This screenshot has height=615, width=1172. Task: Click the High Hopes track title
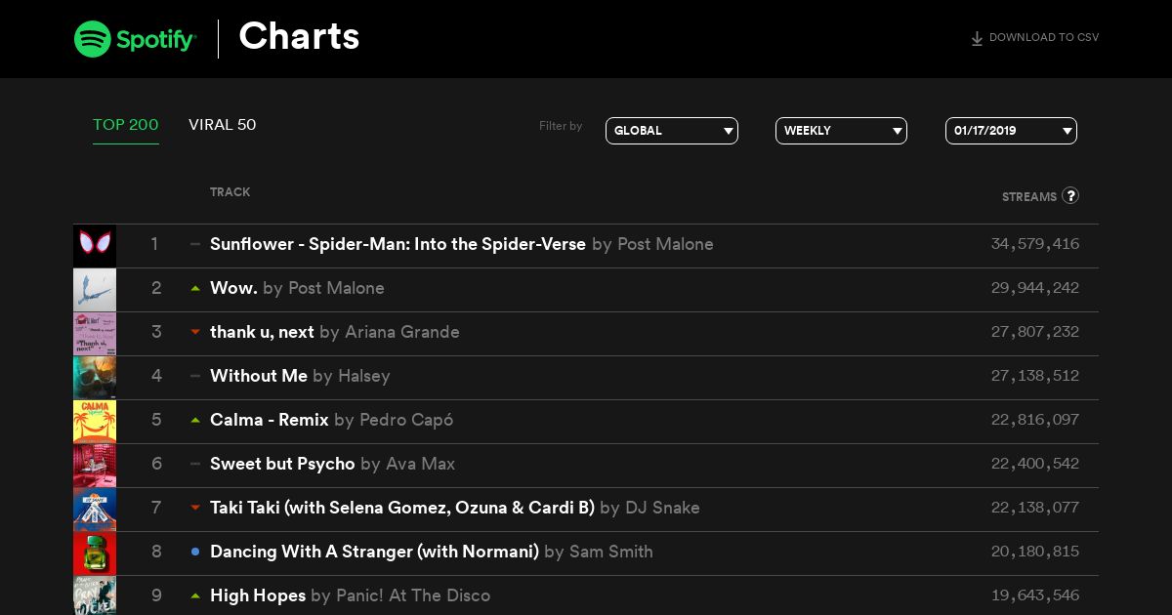click(258, 595)
